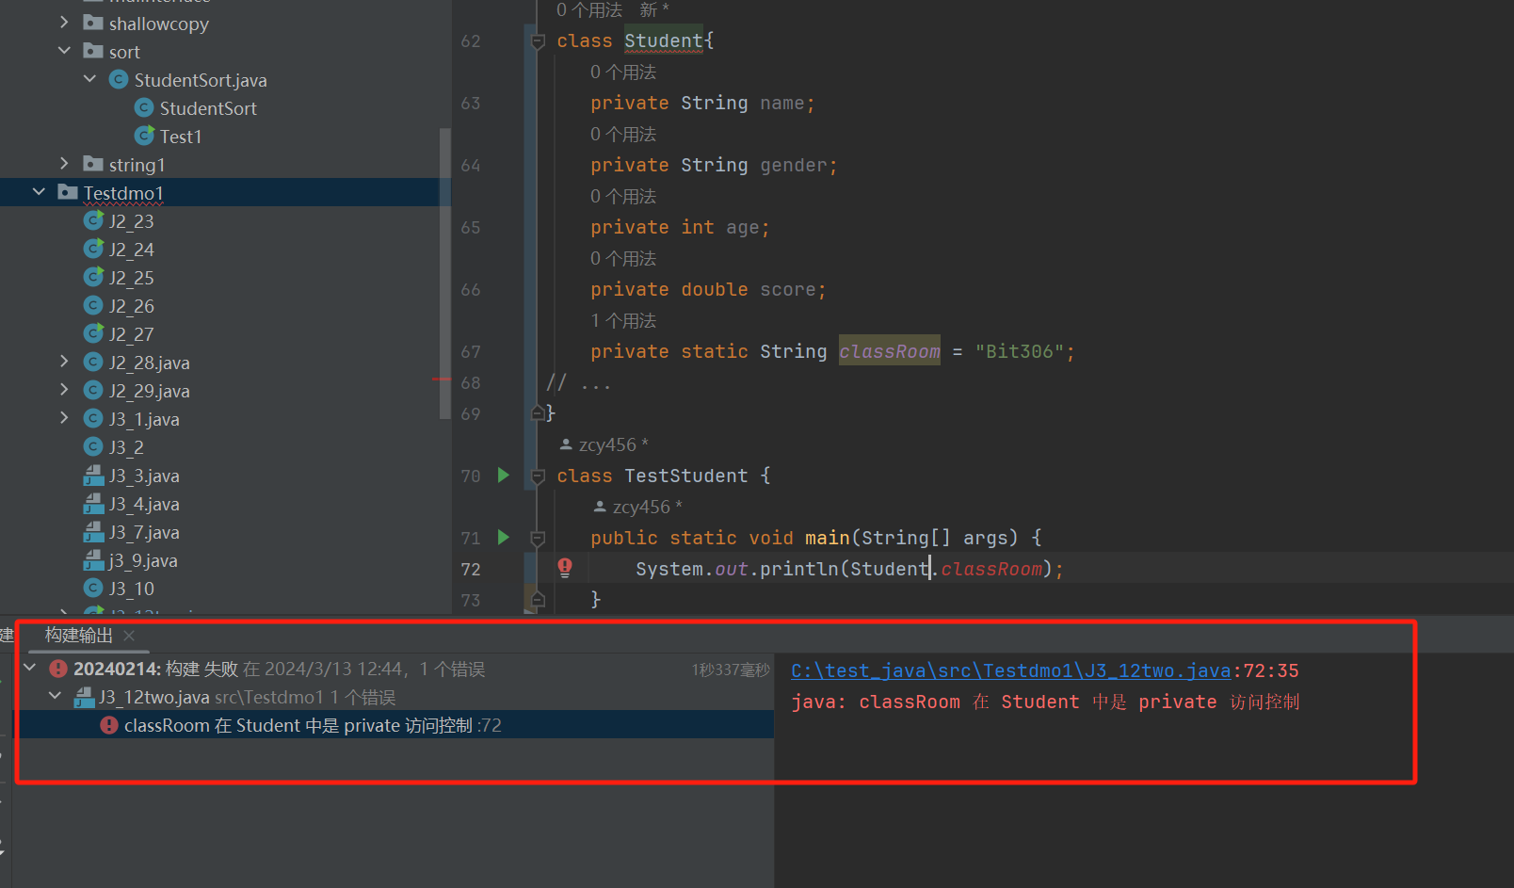Click the string1 folder icon

coord(93,164)
